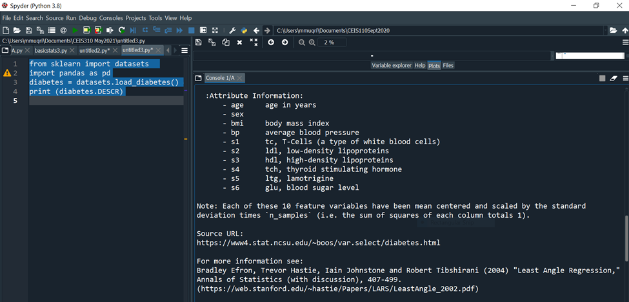Switch to the Variable explorer pane
Viewport: 629px width, 302px height.
click(x=391, y=66)
